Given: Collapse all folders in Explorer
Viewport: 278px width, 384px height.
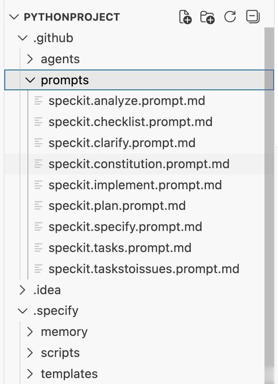Looking at the screenshot, I should 253,17.
